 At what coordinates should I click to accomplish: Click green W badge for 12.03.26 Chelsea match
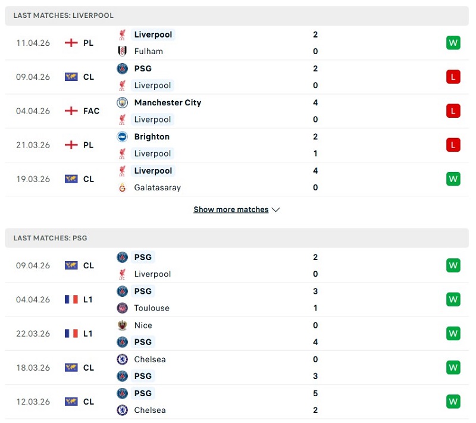pos(453,402)
